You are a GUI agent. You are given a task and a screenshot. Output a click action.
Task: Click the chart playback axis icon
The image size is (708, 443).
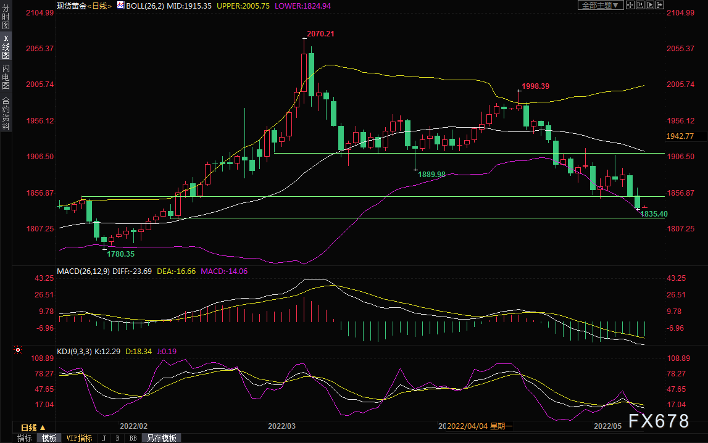pyautogui.click(x=650, y=5)
